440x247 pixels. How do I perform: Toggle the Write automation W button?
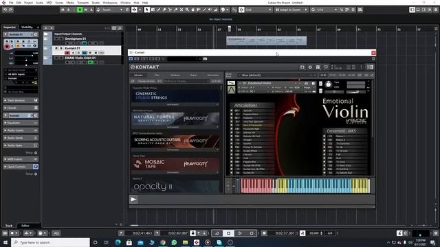coord(85,10)
